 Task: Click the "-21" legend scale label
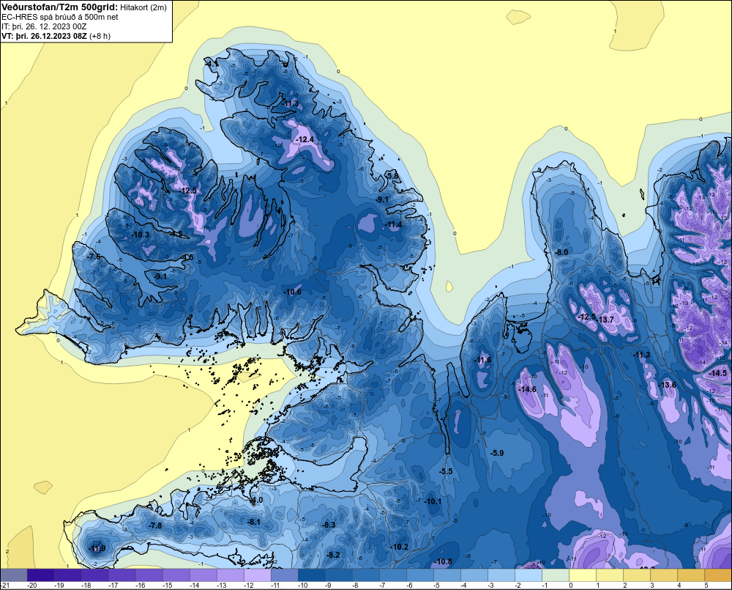click(x=5, y=586)
